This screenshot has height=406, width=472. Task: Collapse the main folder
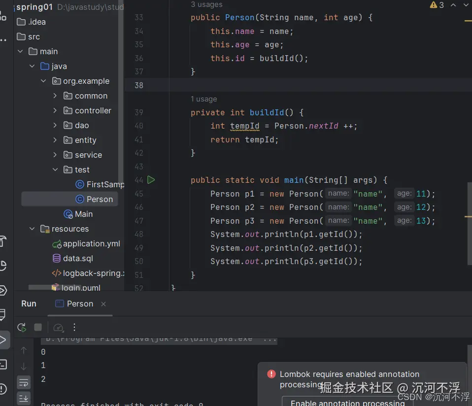point(21,51)
